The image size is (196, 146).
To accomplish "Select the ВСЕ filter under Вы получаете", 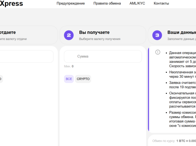I will (69, 79).
